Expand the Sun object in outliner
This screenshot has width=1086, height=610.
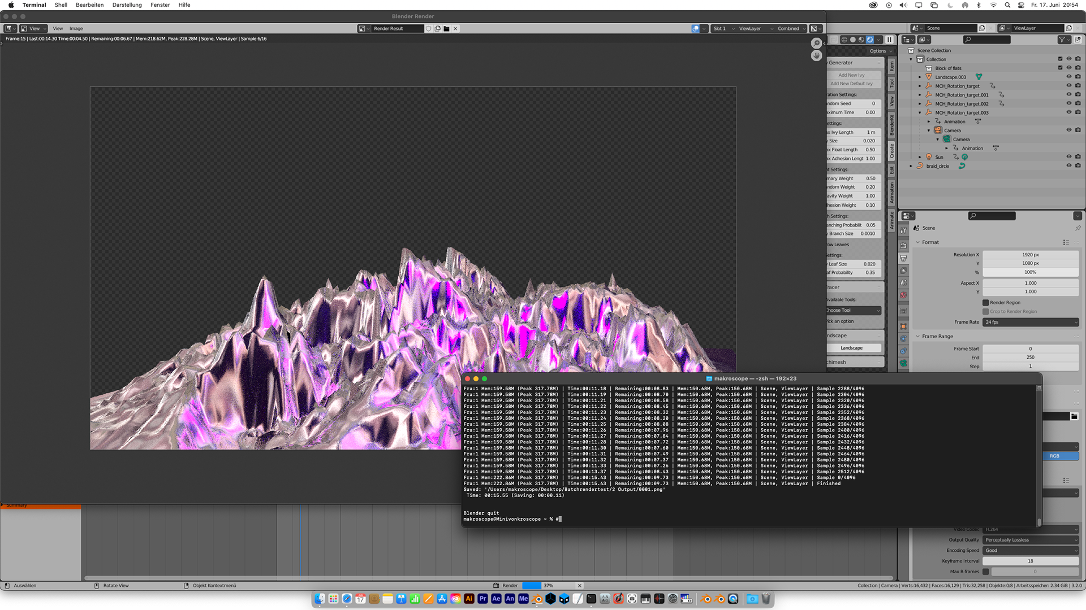click(x=920, y=157)
